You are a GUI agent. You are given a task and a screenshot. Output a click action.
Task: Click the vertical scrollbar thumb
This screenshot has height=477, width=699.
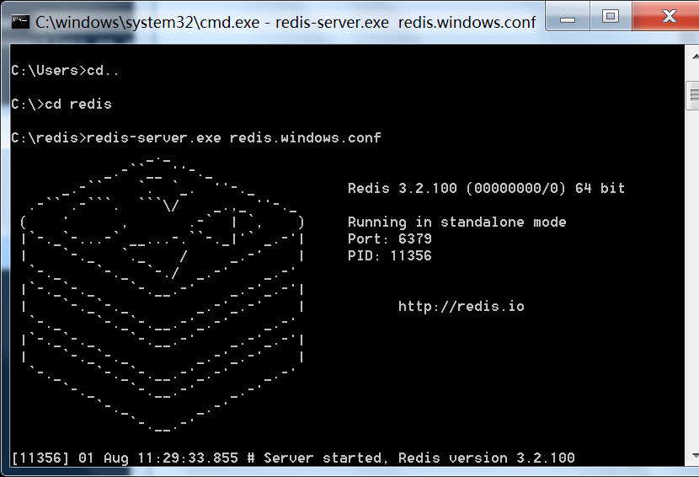point(693,96)
